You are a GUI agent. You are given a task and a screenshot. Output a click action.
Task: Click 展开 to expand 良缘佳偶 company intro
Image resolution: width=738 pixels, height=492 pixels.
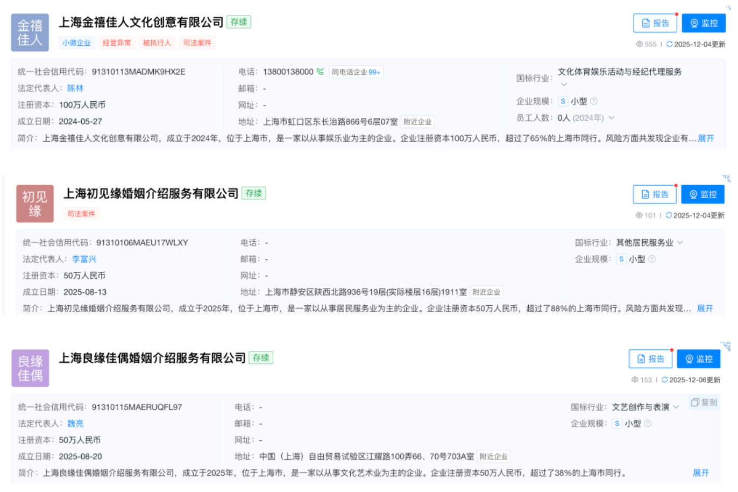coord(700,473)
